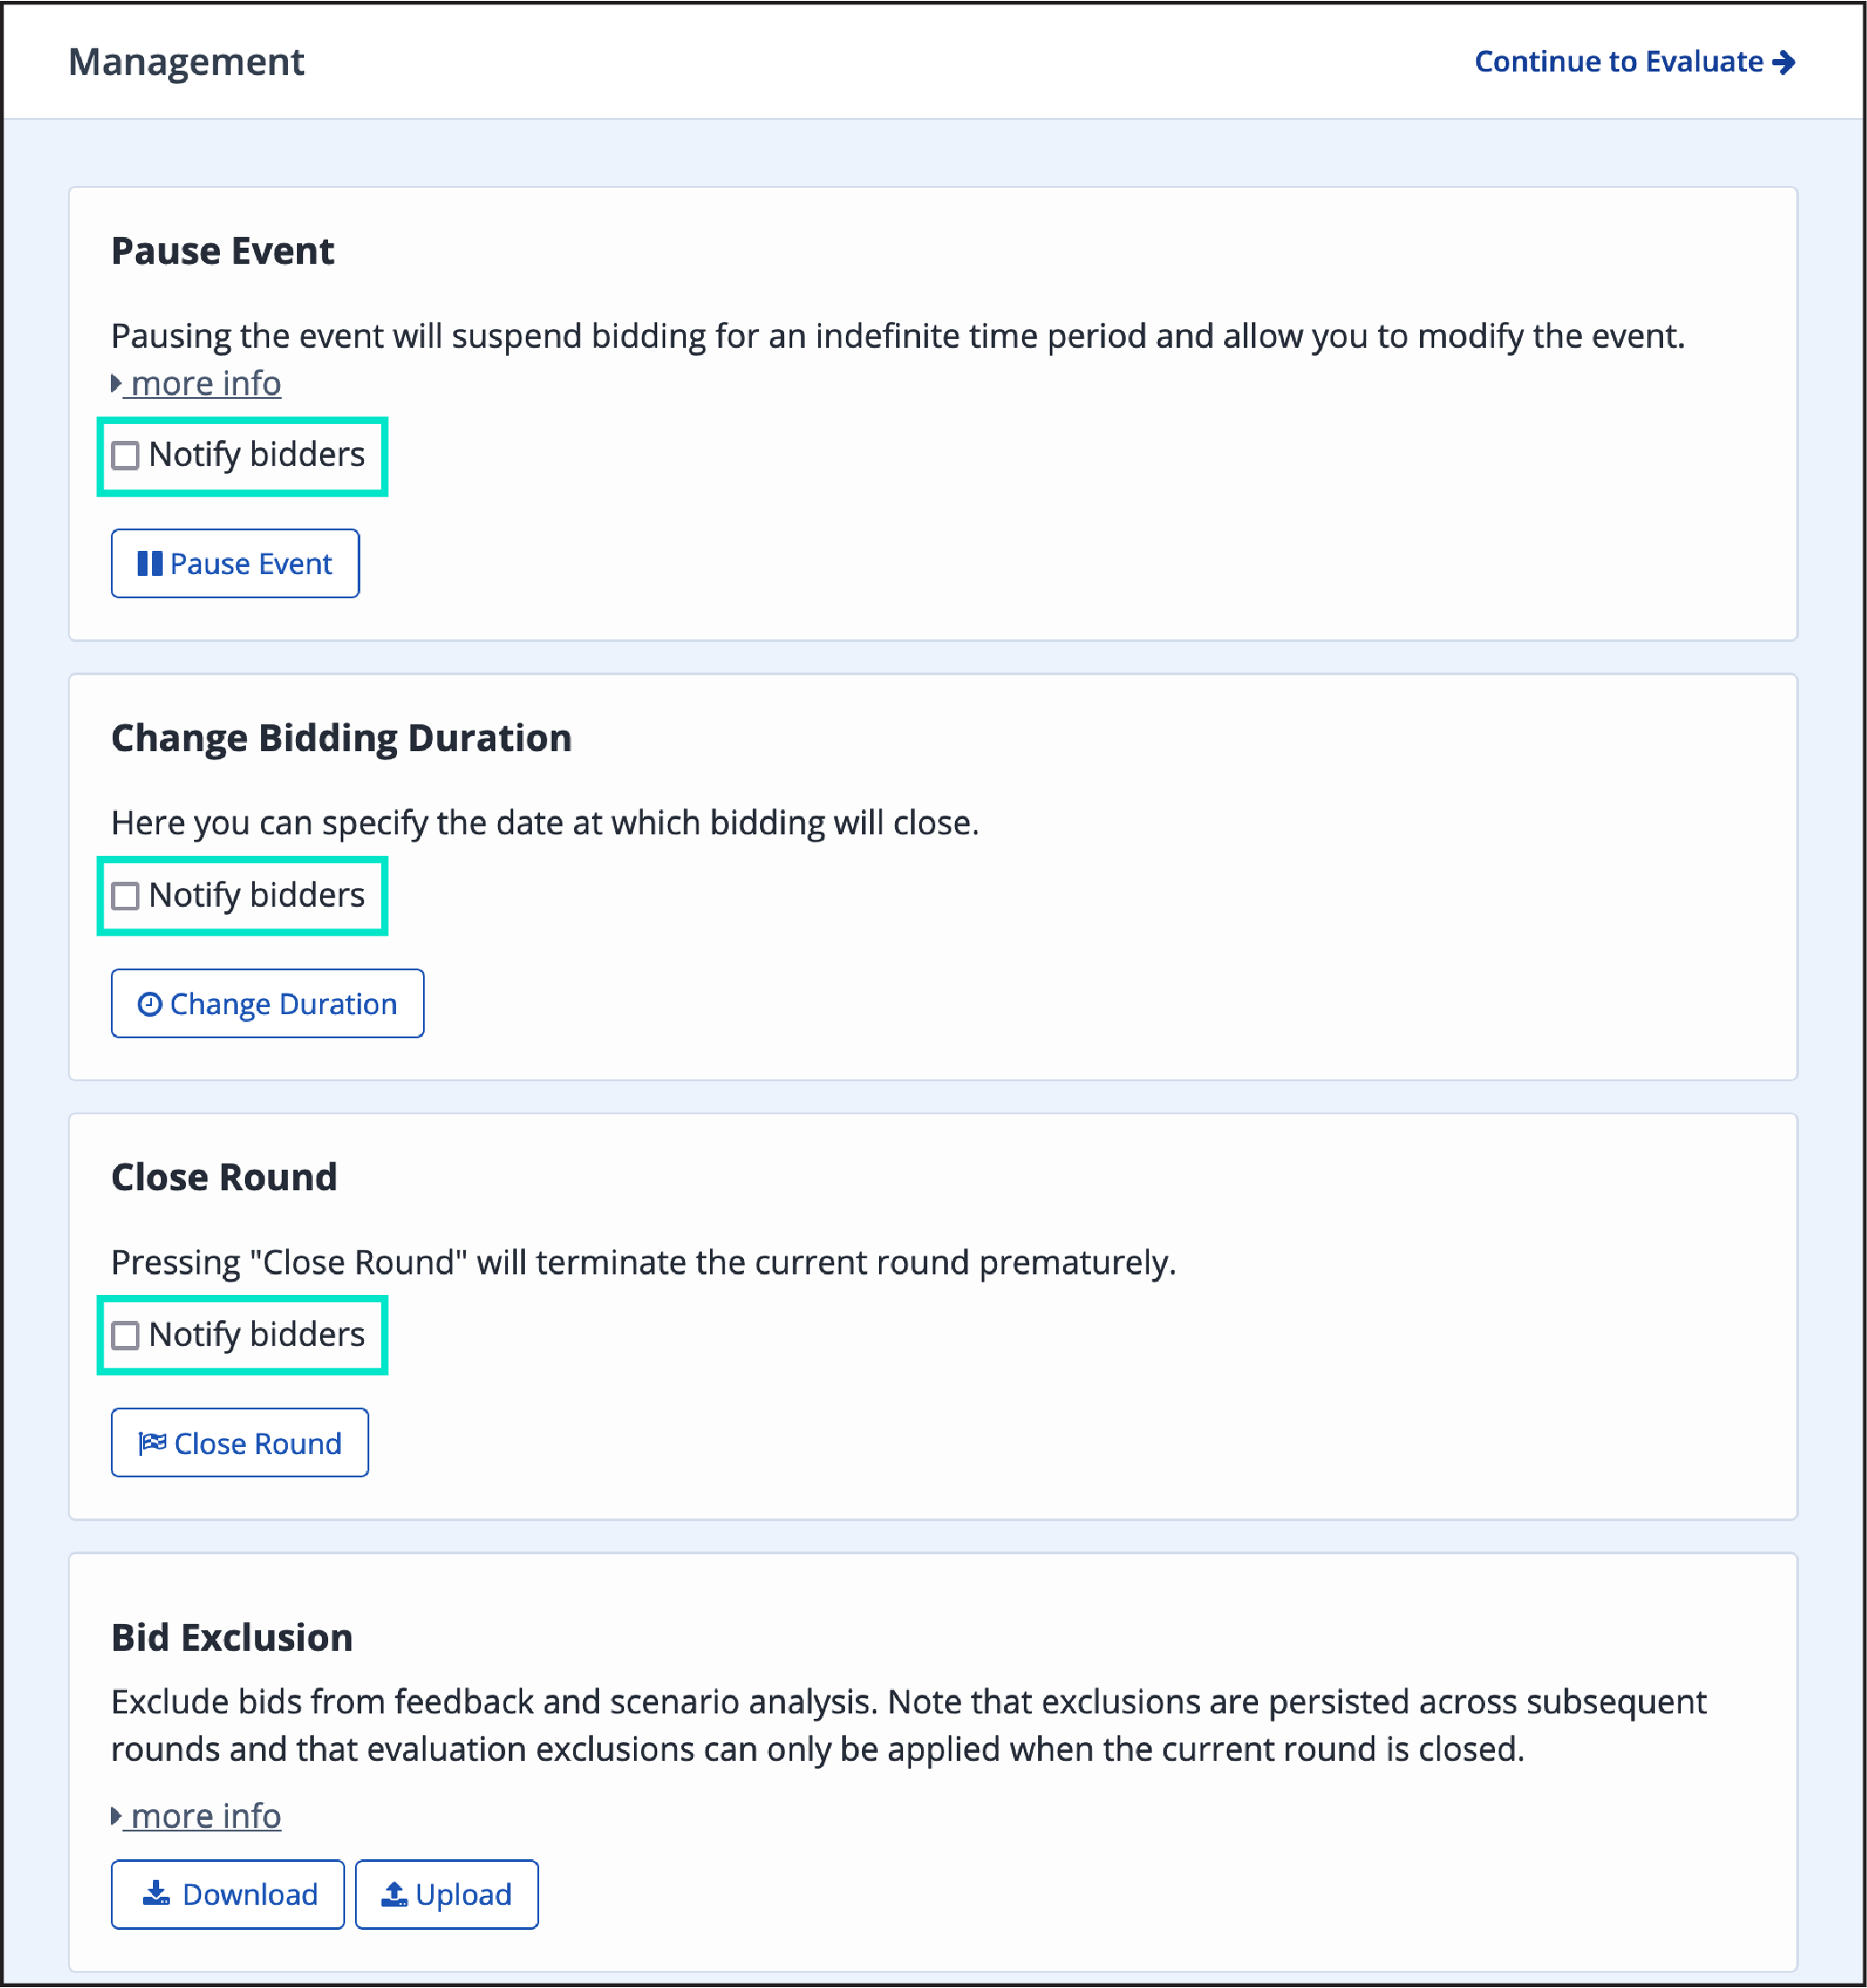The width and height of the screenshot is (1867, 1988).
Task: Click the download tray icon
Action: 157,1894
